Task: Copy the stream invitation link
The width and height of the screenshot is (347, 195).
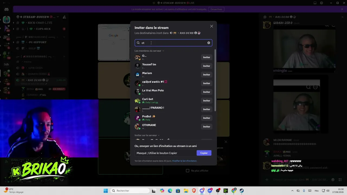Action: 204,153
